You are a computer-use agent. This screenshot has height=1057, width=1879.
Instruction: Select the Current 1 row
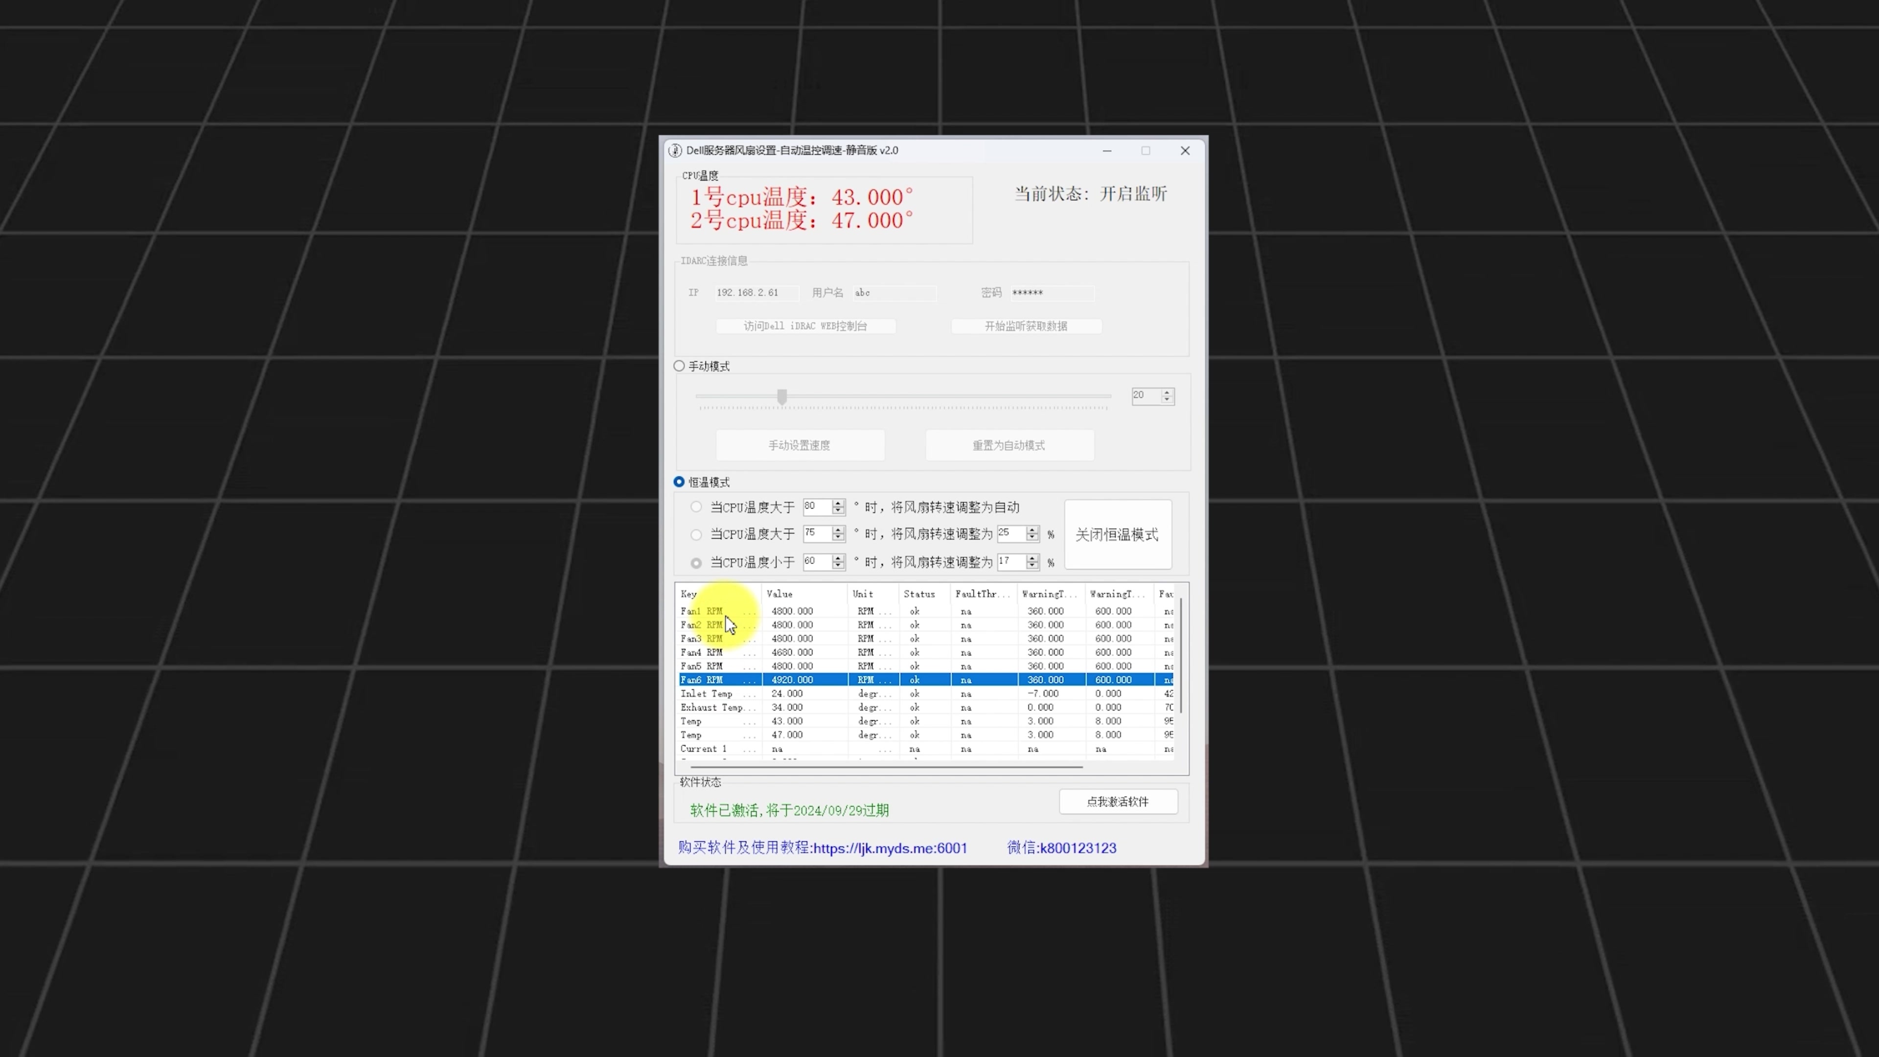[926, 749]
